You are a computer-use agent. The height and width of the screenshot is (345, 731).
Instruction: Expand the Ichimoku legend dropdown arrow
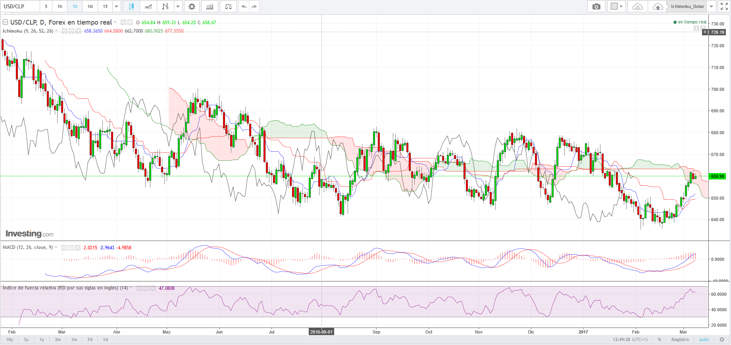pos(56,31)
